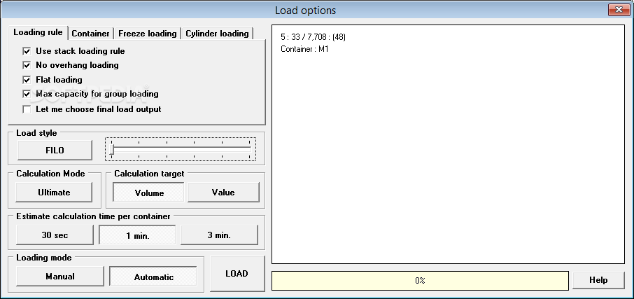The width and height of the screenshot is (634, 299).
Task: Switch to the Container tab
Action: (x=91, y=34)
